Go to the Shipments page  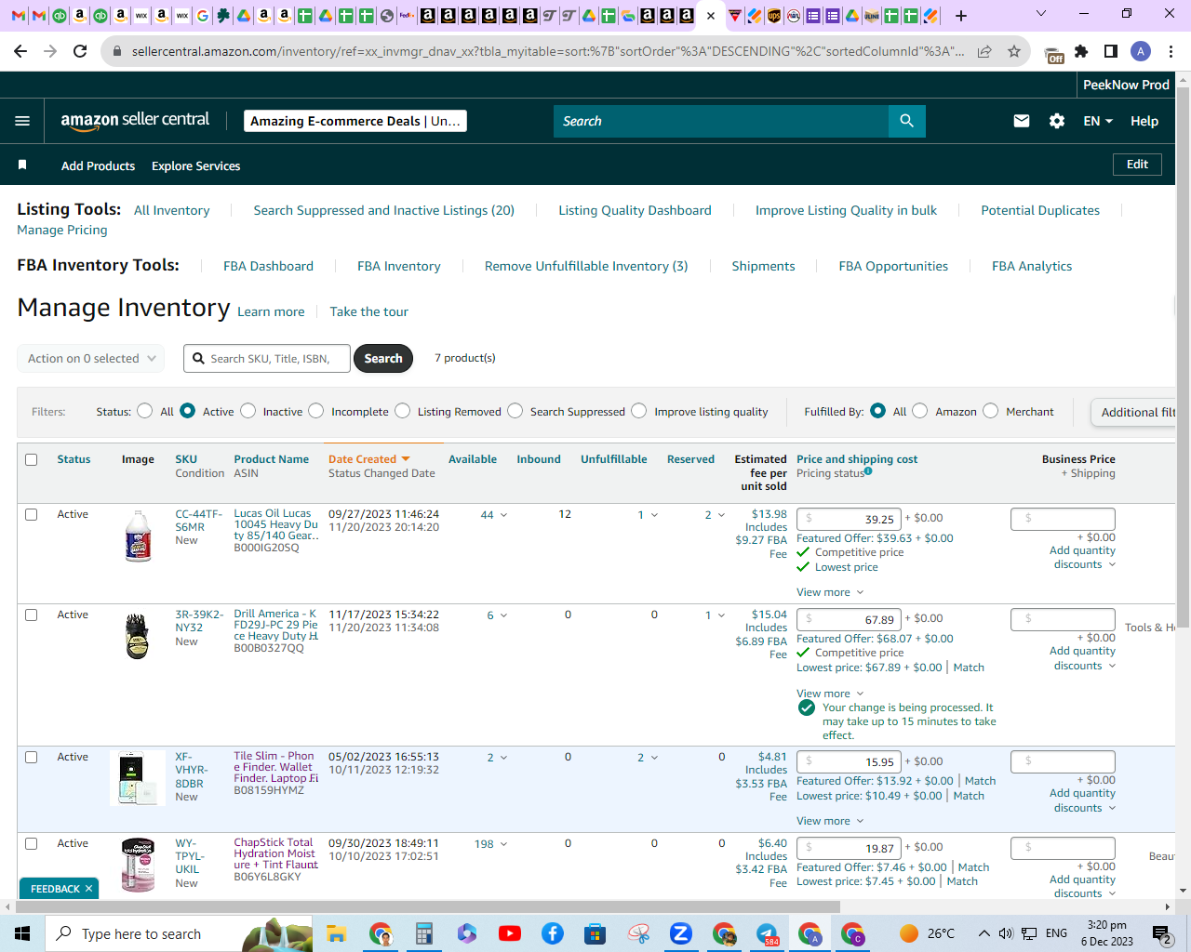click(x=763, y=266)
